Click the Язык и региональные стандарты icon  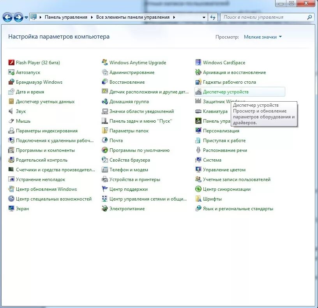pyautogui.click(x=198, y=208)
